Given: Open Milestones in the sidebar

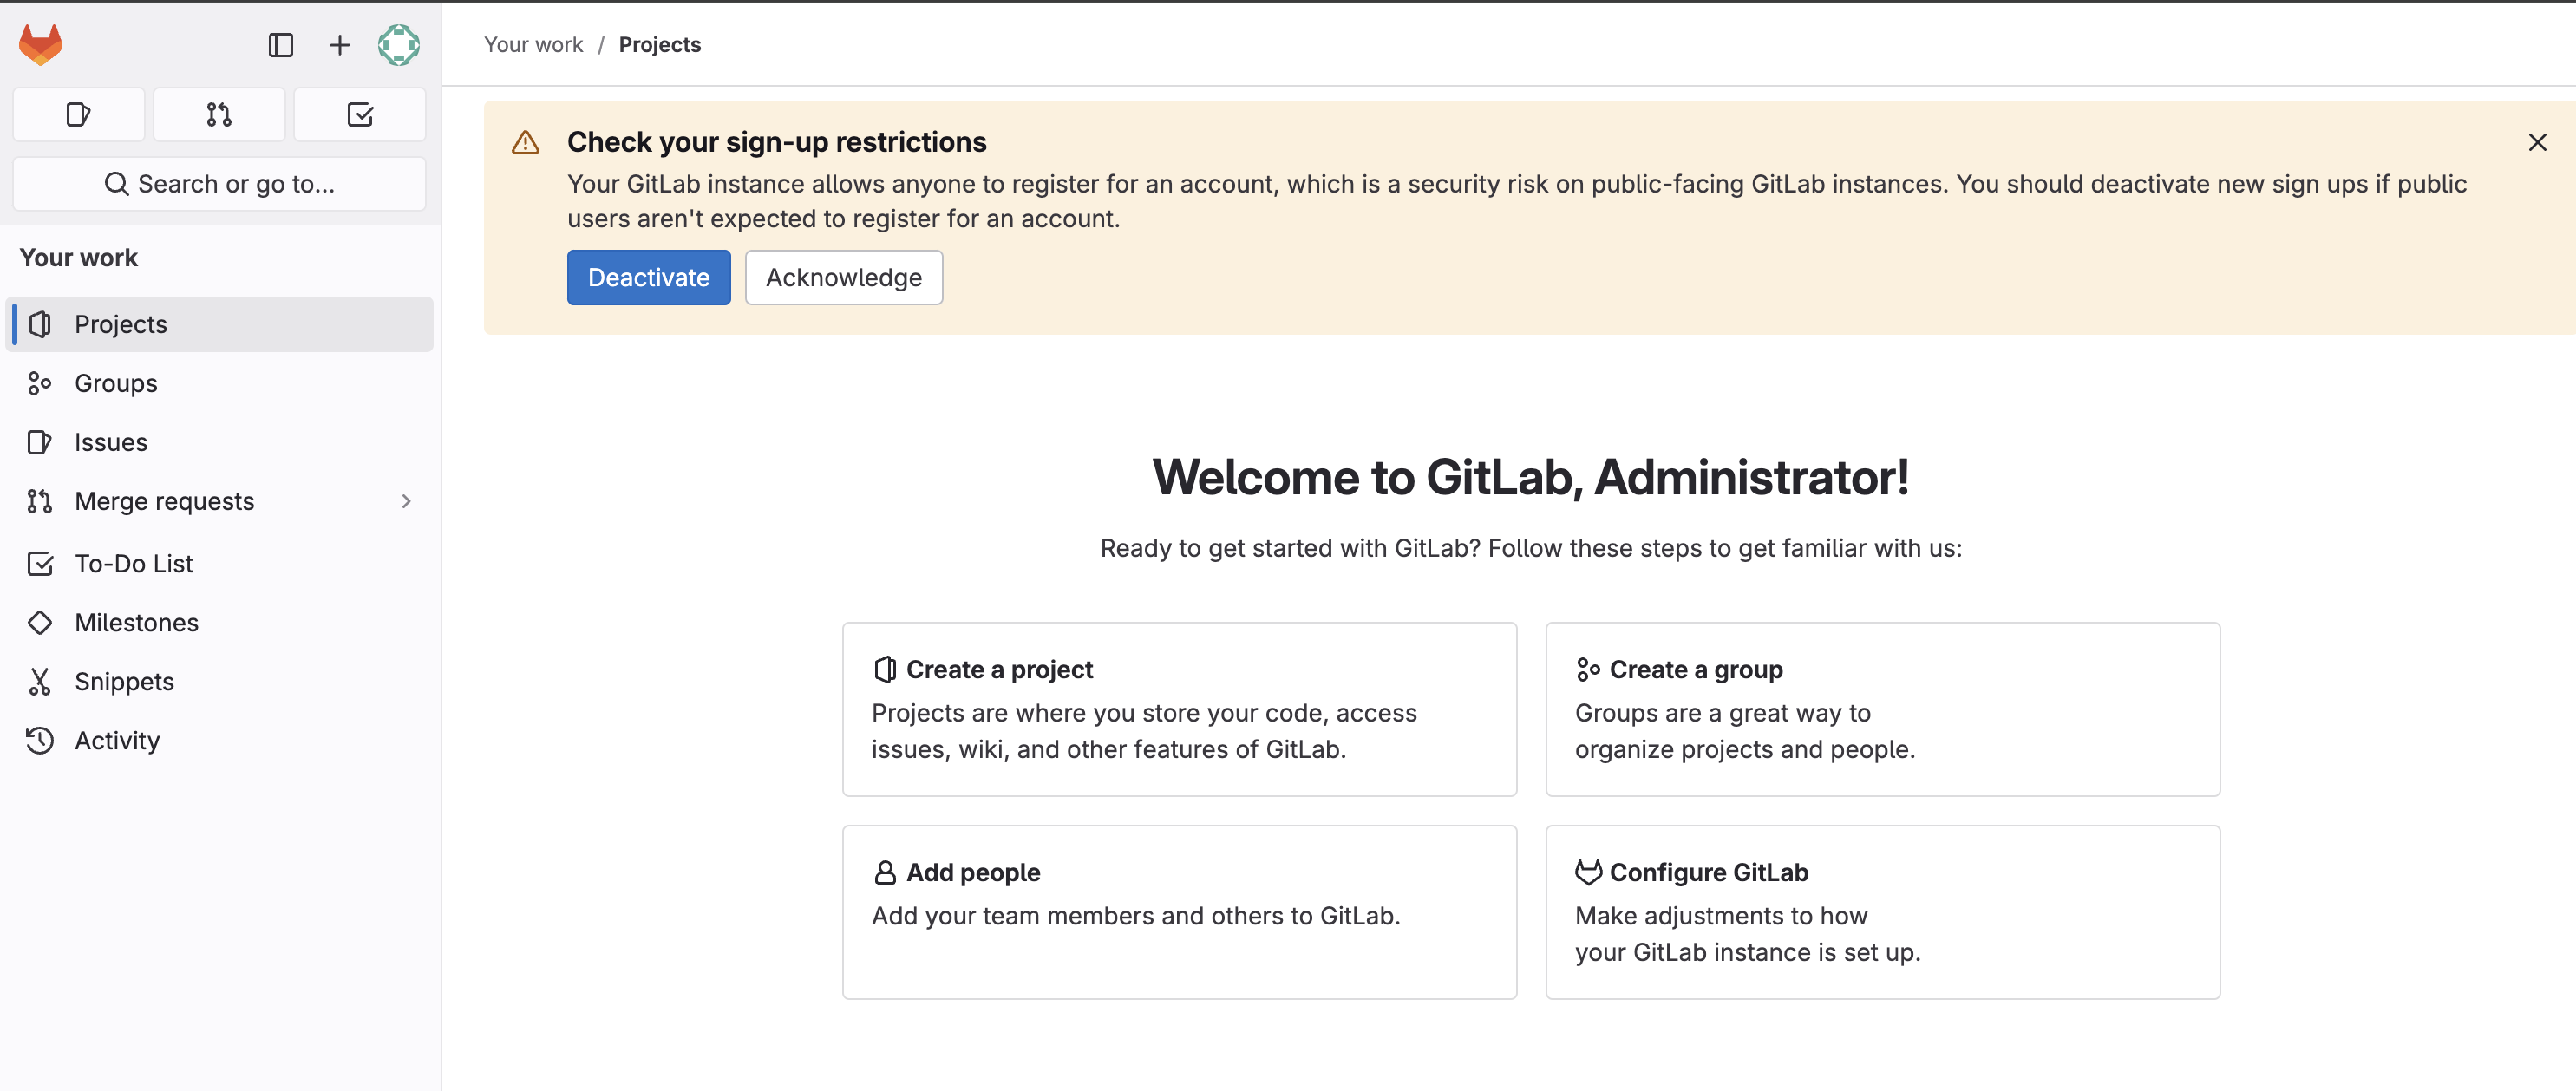Looking at the screenshot, I should pos(219,623).
